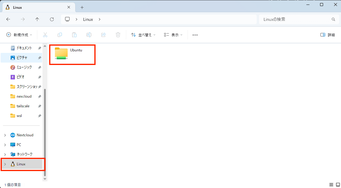
Task: Select the Copy icon in the toolbar
Action: click(59, 35)
